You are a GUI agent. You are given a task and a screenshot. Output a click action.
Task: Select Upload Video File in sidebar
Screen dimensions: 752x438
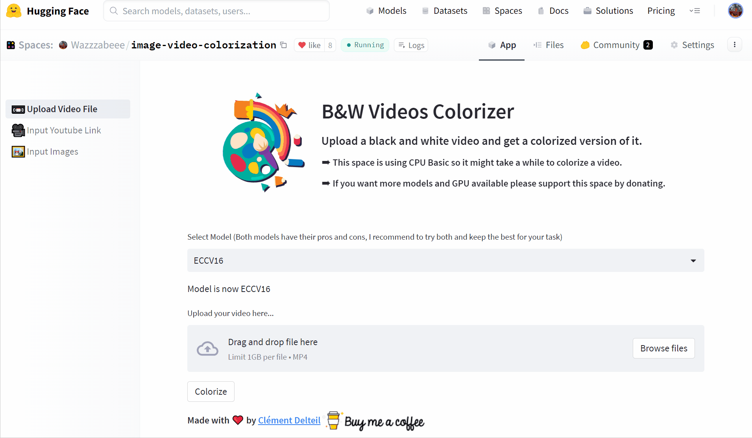[68, 109]
